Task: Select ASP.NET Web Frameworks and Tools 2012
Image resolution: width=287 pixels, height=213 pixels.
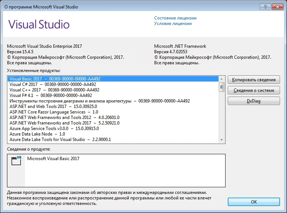Action: point(113,117)
